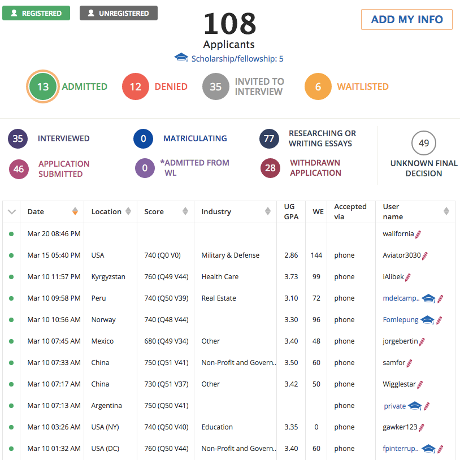Viewport: 460px width, 460px height.
Task: Click the pencil icon beside iAlibek
Action: click(408, 277)
